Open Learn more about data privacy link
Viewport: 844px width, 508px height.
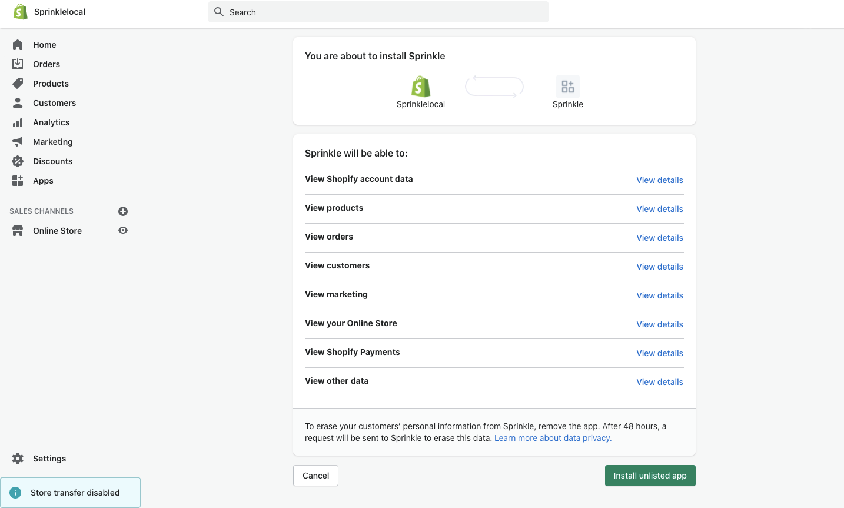553,438
